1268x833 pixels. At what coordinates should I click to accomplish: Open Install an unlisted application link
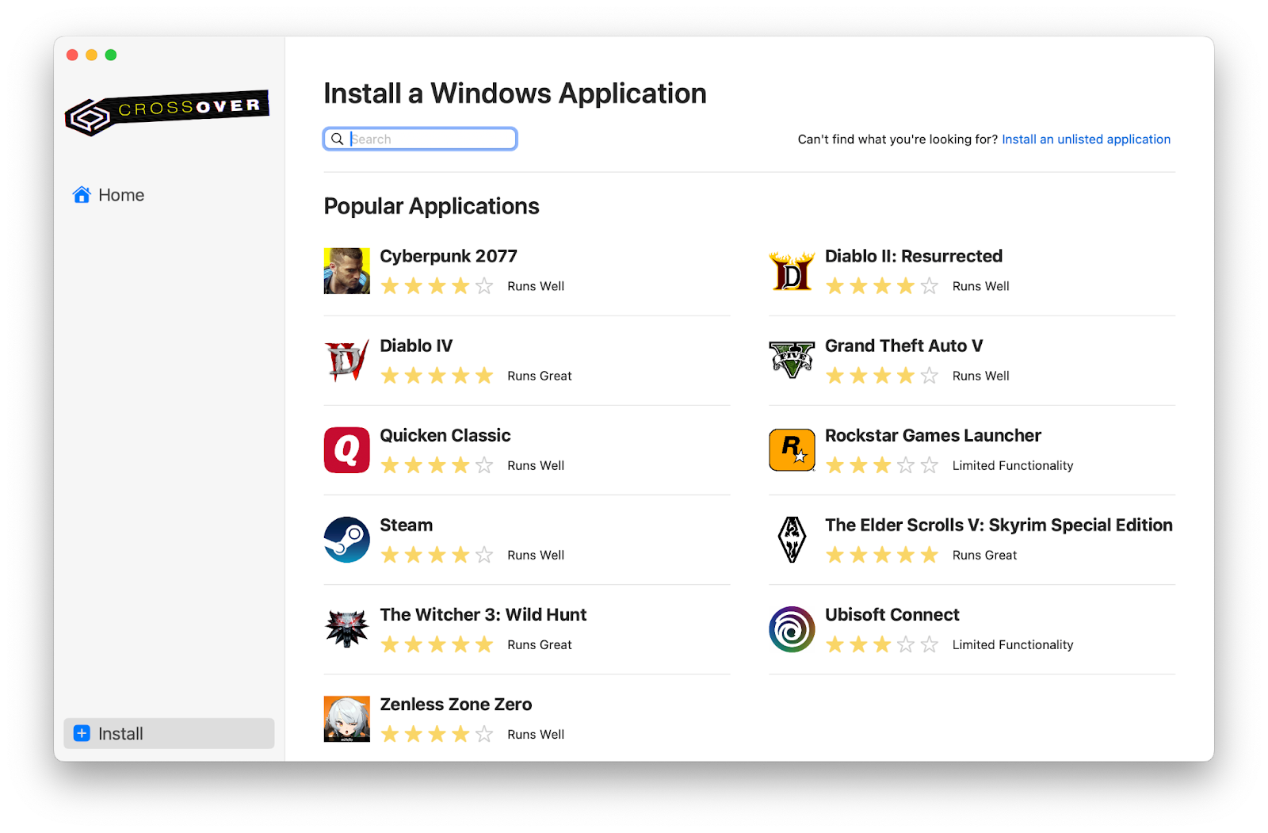point(1086,139)
